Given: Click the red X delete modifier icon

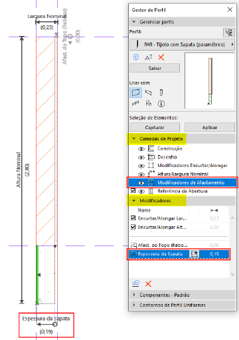Looking at the screenshot, I should coord(149,283).
